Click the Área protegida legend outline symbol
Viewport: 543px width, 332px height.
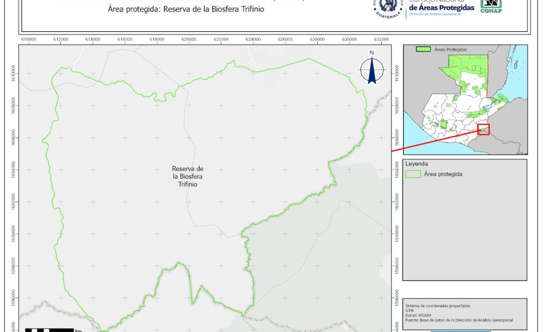pyautogui.click(x=413, y=174)
